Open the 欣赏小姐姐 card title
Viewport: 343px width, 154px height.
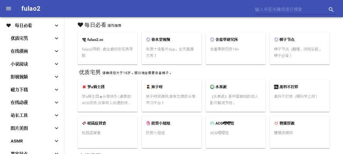click(x=161, y=123)
